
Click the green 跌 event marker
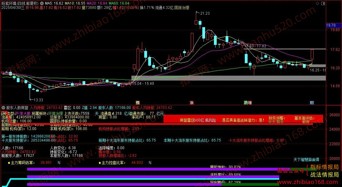(246, 103)
